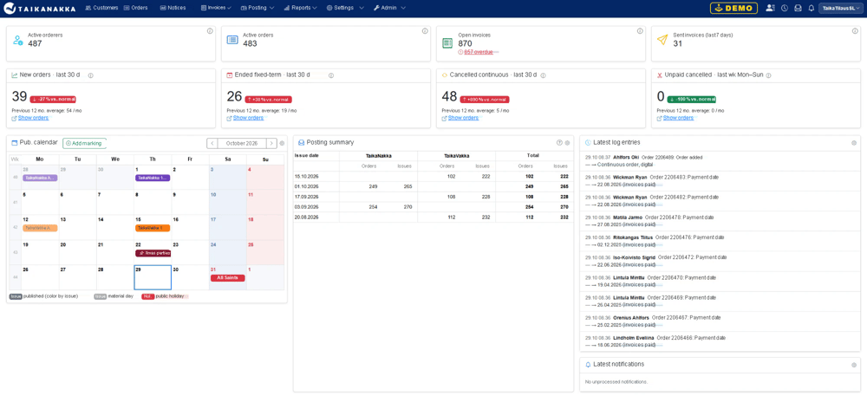Screen dimensions: 867x396
Task: Open Latest log entries settings gear
Action: (x=854, y=142)
